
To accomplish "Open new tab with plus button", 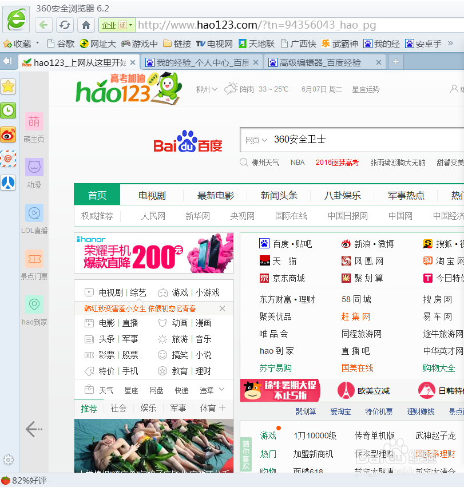I will 396,62.
